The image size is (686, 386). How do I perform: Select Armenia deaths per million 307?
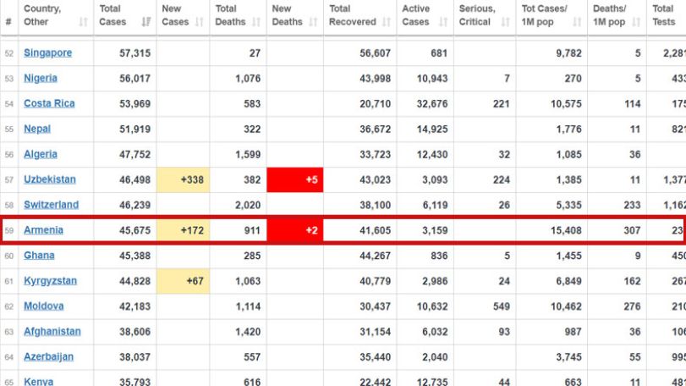(632, 230)
